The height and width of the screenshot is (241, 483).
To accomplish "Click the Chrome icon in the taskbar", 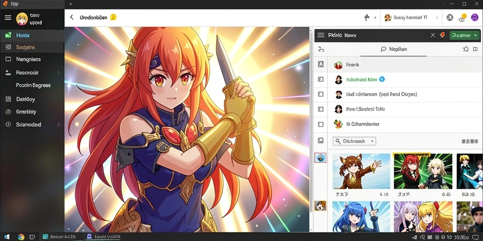I will [21, 237].
